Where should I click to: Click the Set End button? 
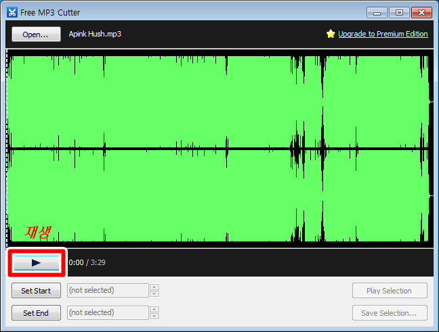click(x=36, y=312)
